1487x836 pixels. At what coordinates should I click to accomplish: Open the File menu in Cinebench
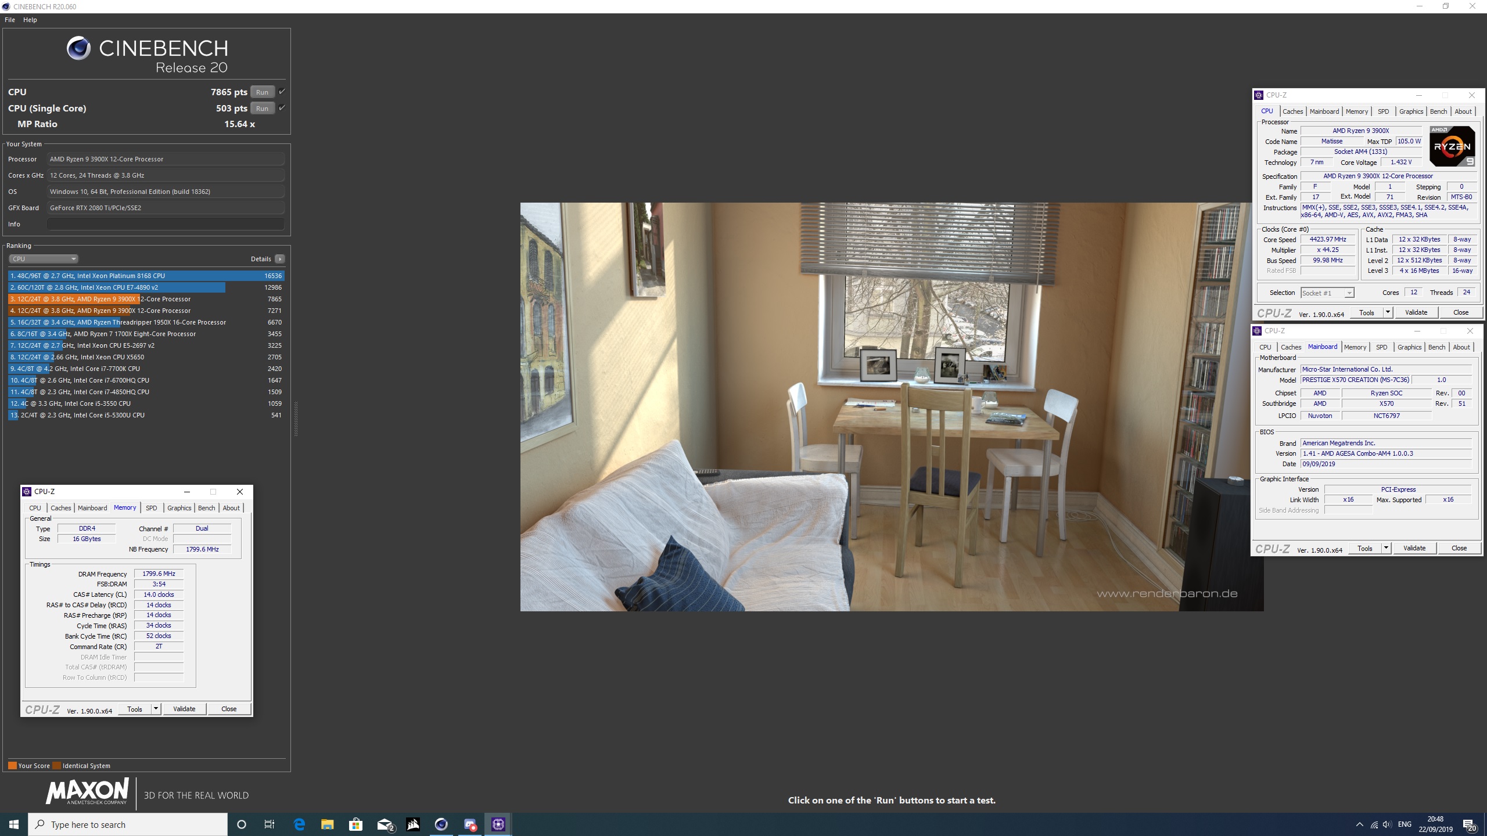pyautogui.click(x=10, y=20)
